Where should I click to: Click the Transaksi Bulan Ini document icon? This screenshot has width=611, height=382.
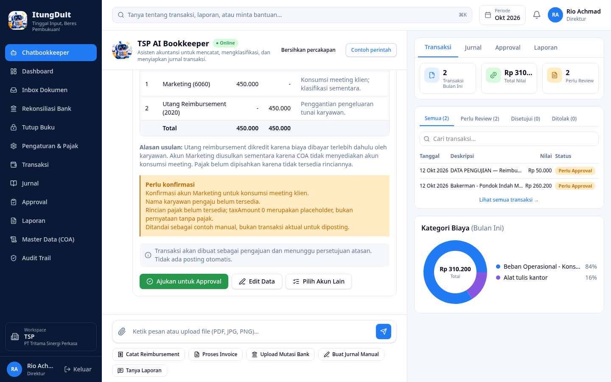(432, 75)
